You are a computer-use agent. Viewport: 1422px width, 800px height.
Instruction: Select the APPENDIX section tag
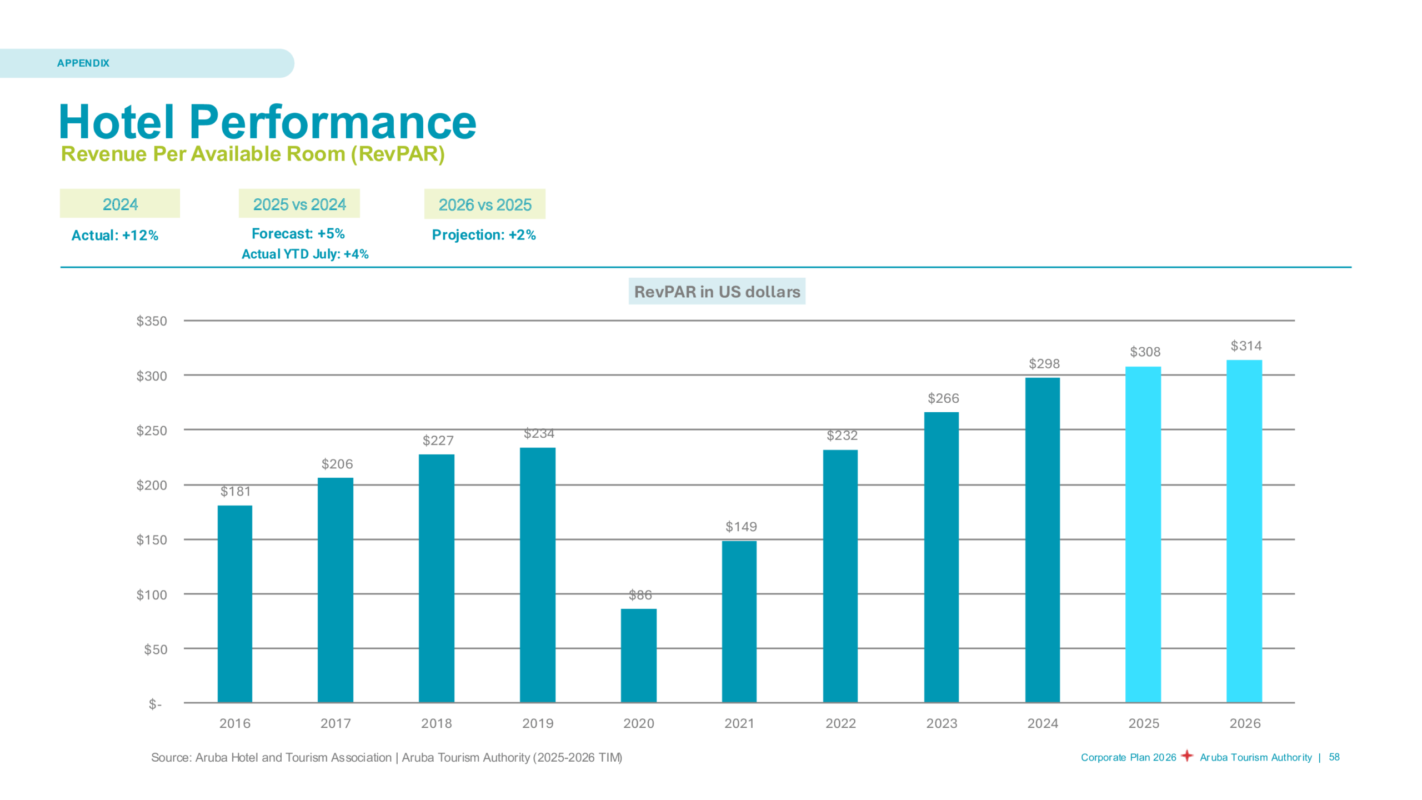point(83,63)
